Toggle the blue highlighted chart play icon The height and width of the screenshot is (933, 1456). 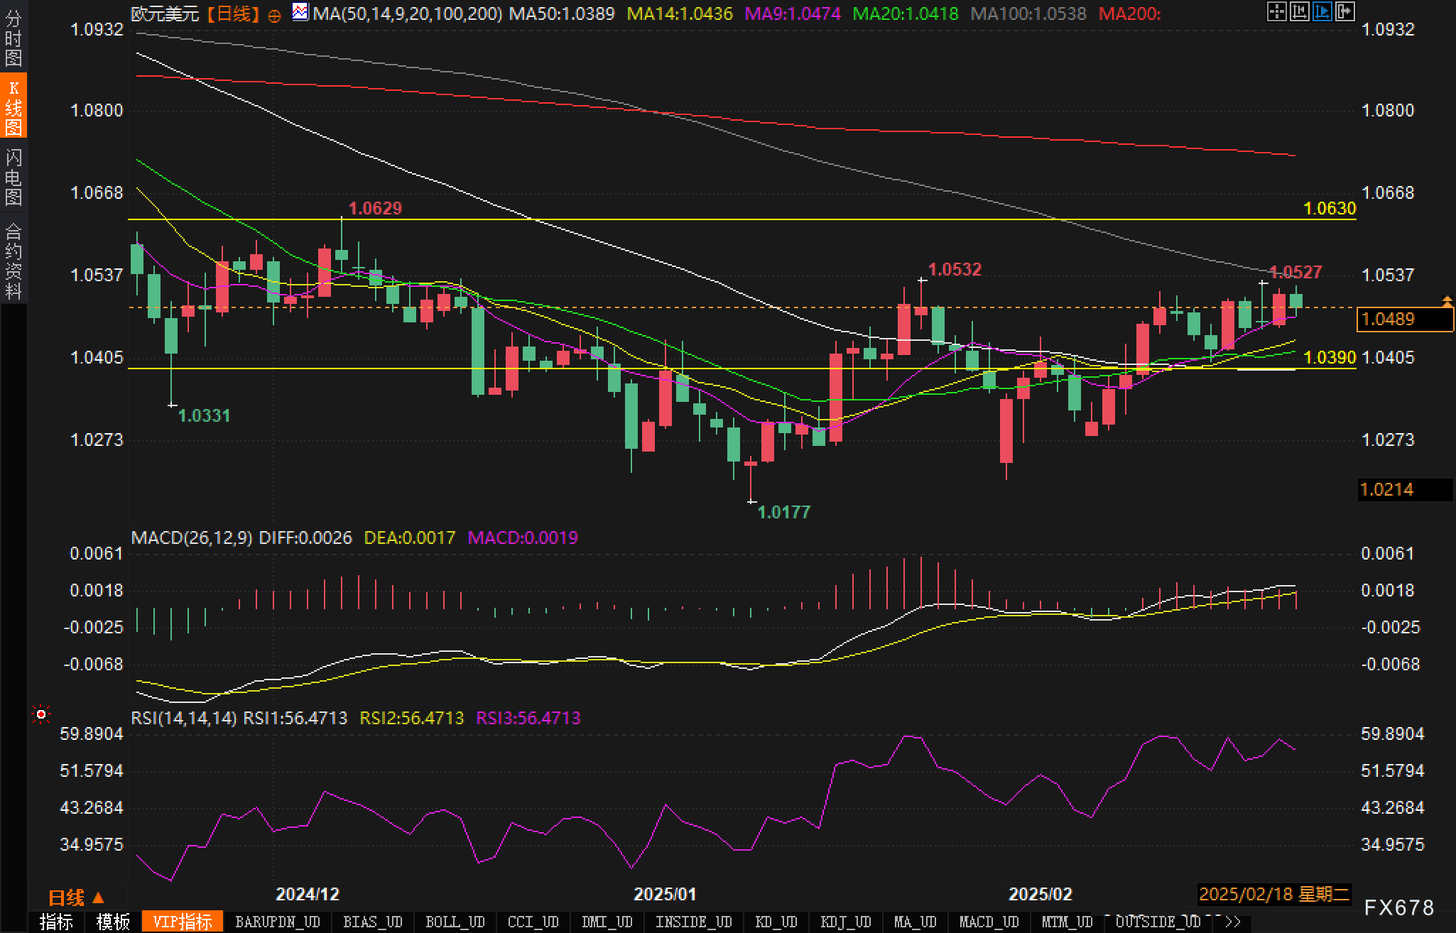(x=1322, y=11)
